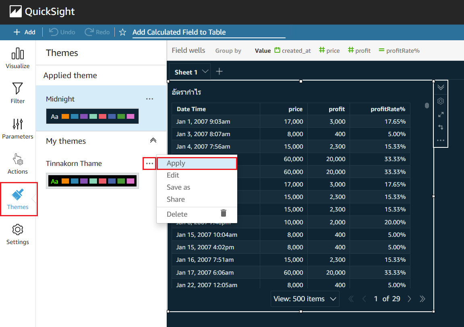Viewport: 464px width, 327px height.
Task: Toggle the favorite star for this analysis
Action: tap(122, 32)
